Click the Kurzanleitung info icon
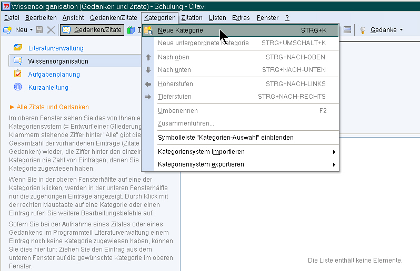 pyautogui.click(x=18, y=87)
